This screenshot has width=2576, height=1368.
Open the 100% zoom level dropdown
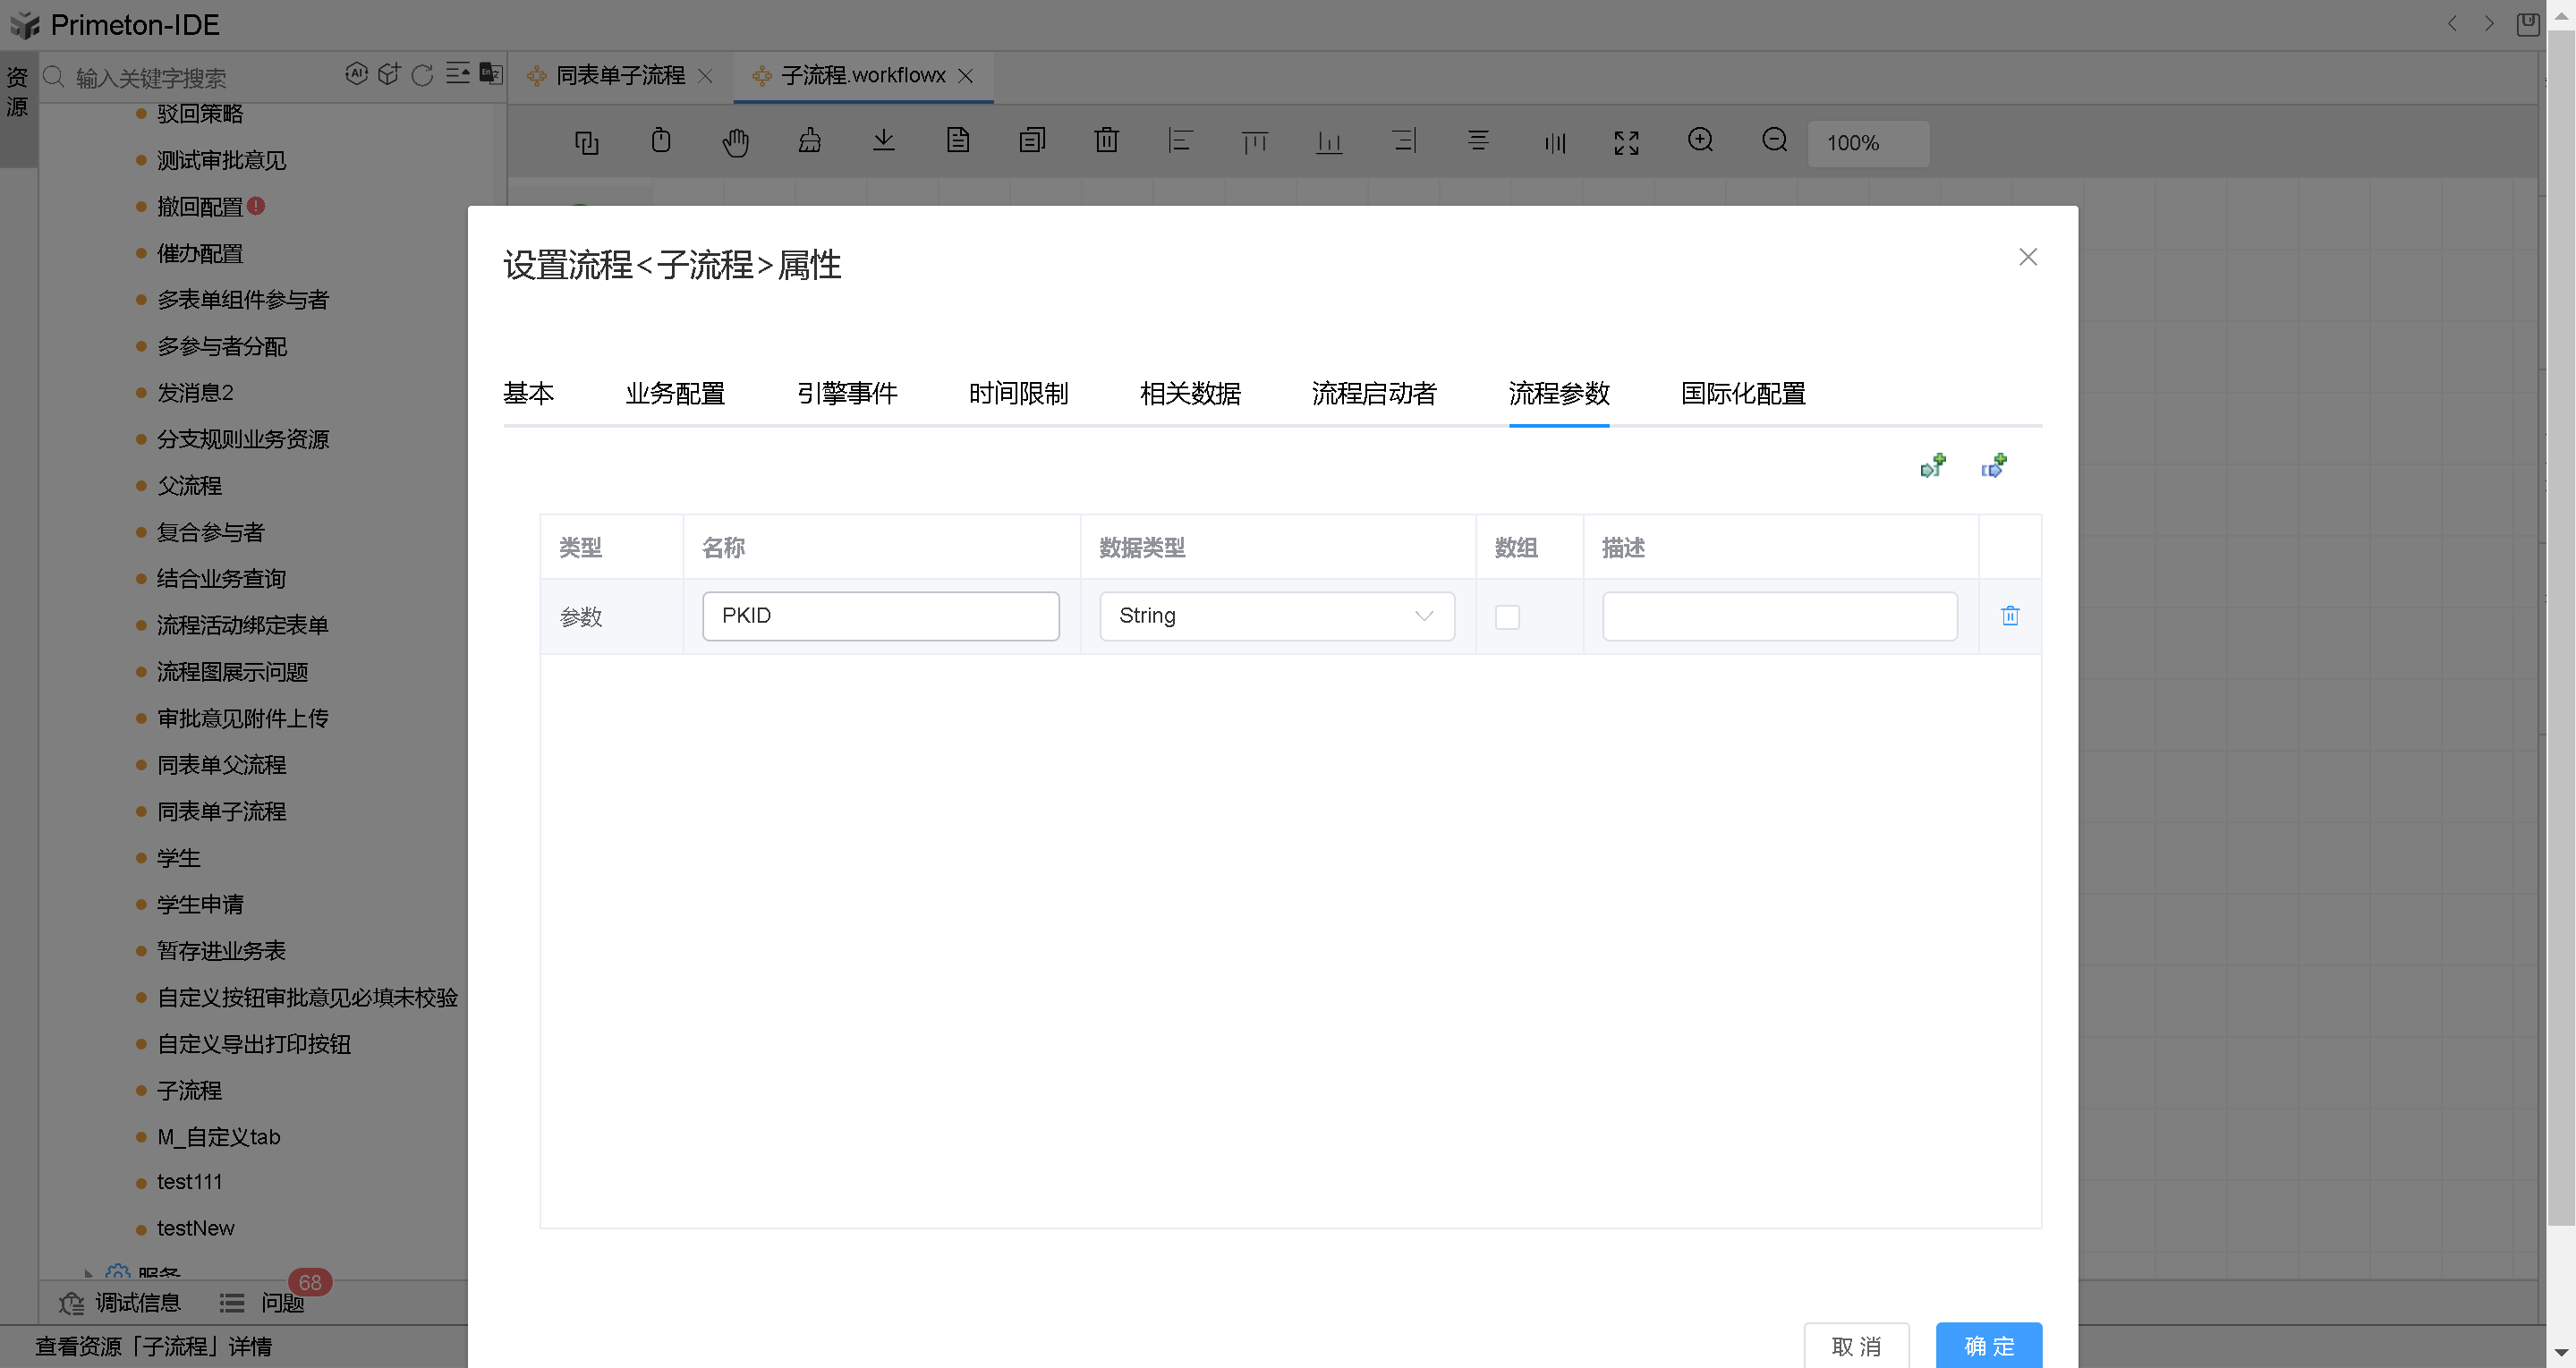click(1867, 143)
